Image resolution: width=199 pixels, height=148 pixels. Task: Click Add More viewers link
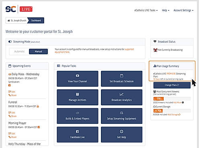coord(177,103)
